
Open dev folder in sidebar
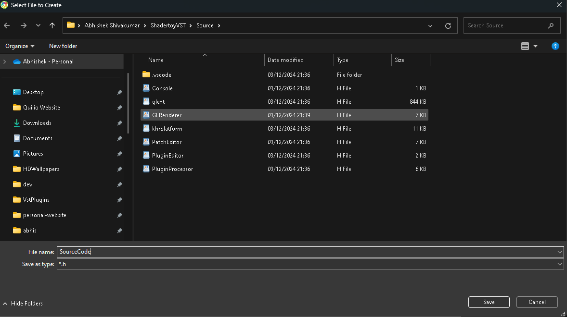(27, 184)
